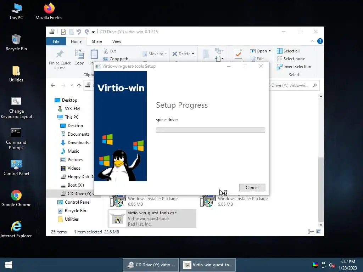Click taskbar clock showing 5:42 PM
363x272 pixels.
pos(347,265)
